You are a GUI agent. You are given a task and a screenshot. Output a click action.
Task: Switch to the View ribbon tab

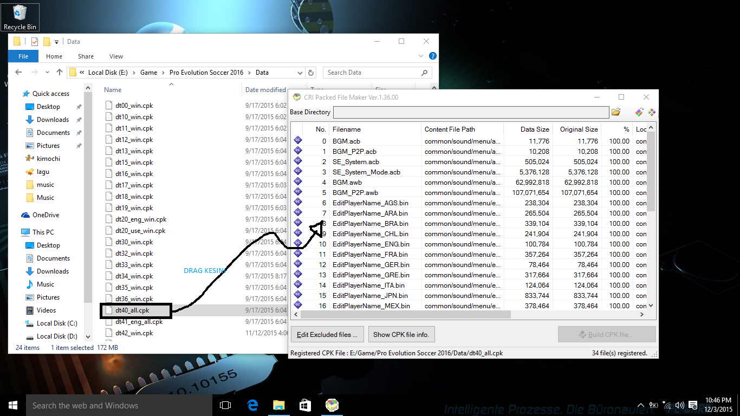(x=116, y=56)
